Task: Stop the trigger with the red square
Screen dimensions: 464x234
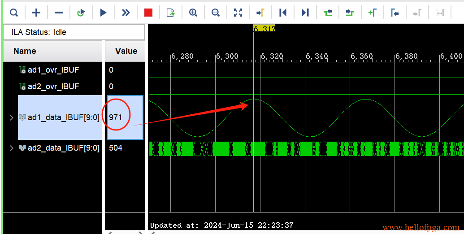Action: [x=148, y=13]
